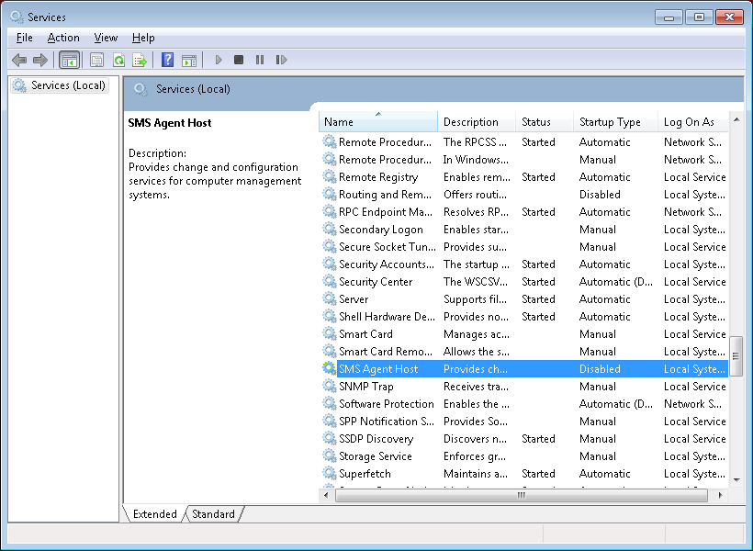This screenshot has height=551, width=753.
Task: Click the Export List toolbar icon
Action: click(x=140, y=60)
